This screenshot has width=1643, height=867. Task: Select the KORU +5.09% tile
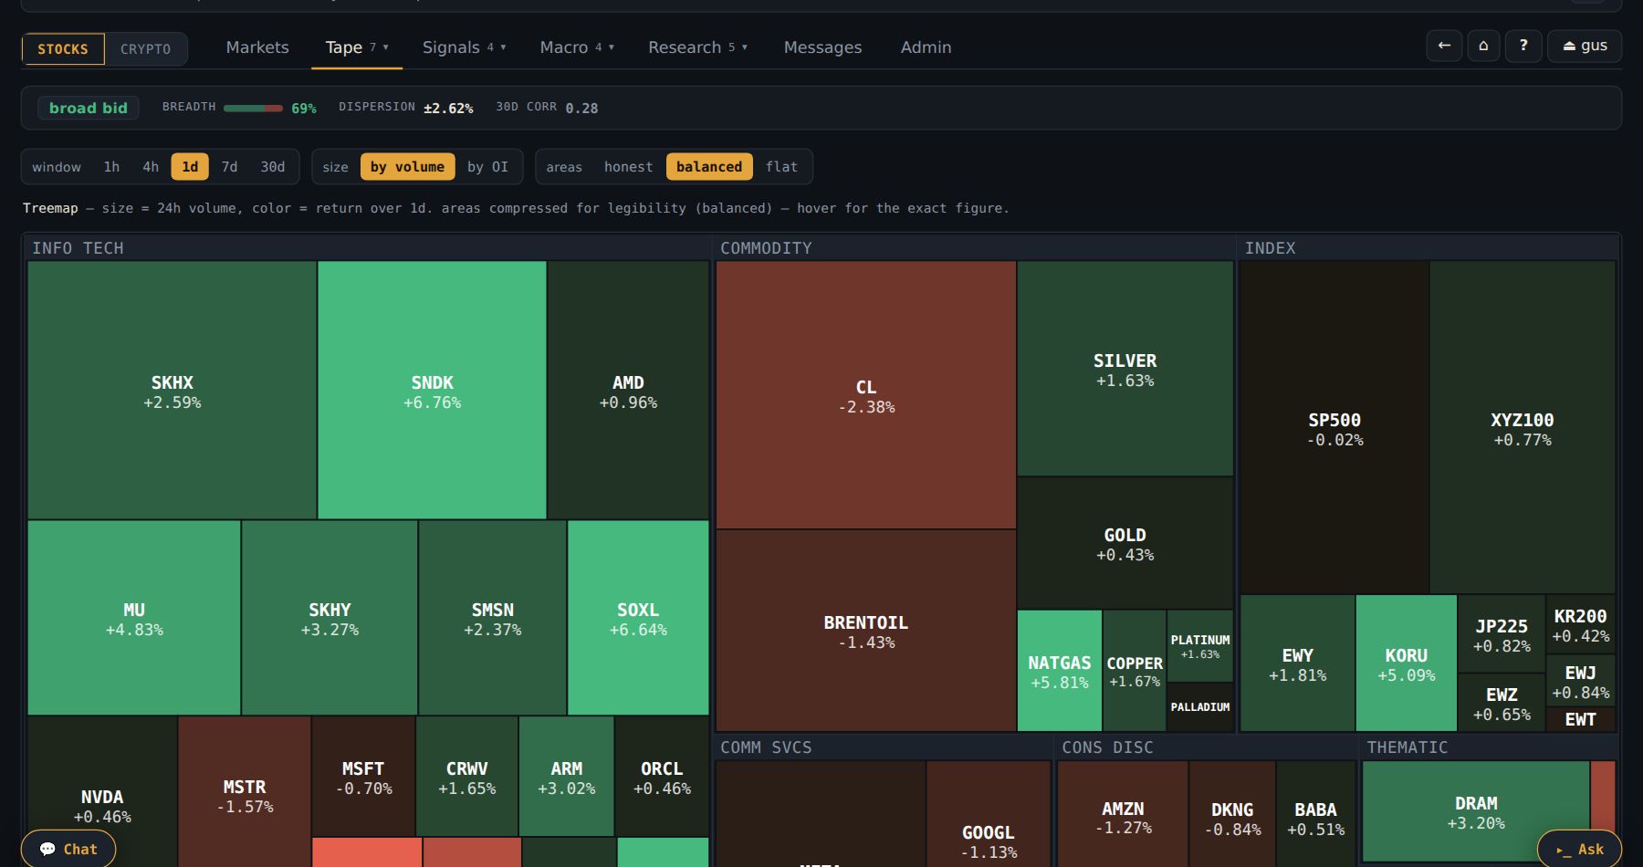coord(1406,663)
